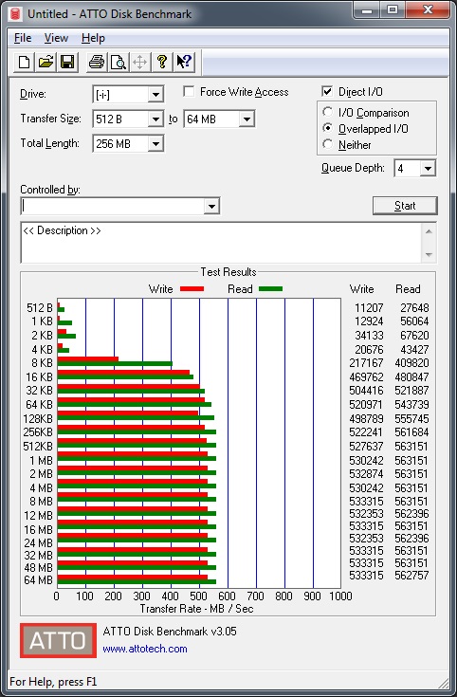The height and width of the screenshot is (697, 457).
Task: Focus the Controlled by text field
Action: point(113,207)
